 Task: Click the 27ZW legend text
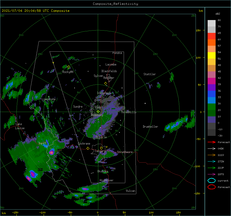[x=221, y=162]
